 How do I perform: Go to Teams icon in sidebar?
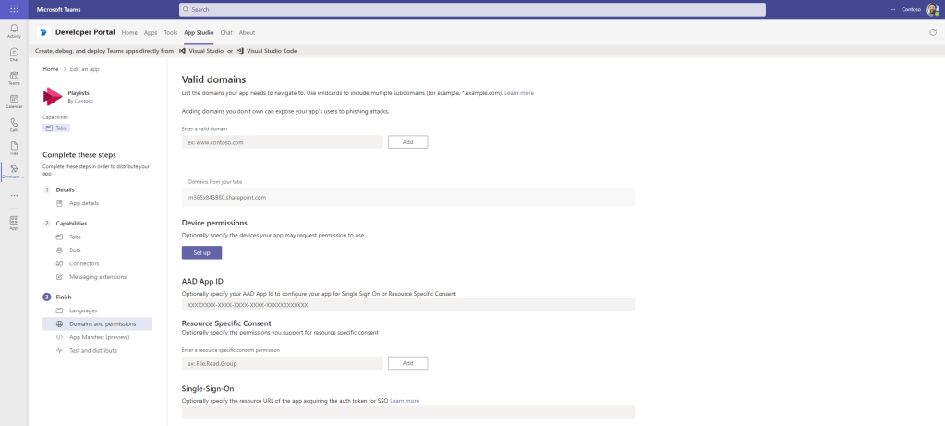tap(14, 78)
